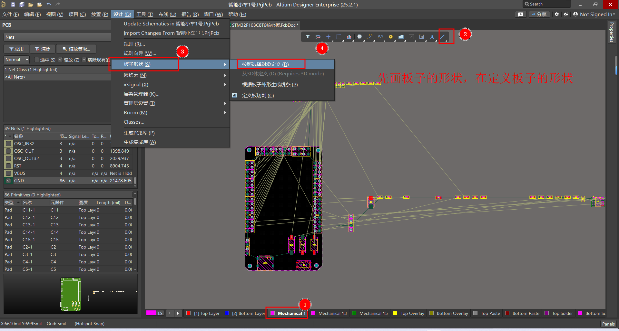Viewport: 619px width, 331px height.
Task: Click the magenta current layer color swatch
Action: (x=151, y=313)
